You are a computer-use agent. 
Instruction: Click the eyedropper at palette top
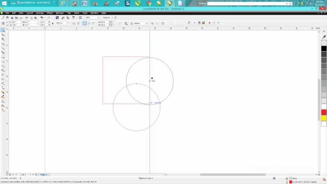[x=324, y=37]
